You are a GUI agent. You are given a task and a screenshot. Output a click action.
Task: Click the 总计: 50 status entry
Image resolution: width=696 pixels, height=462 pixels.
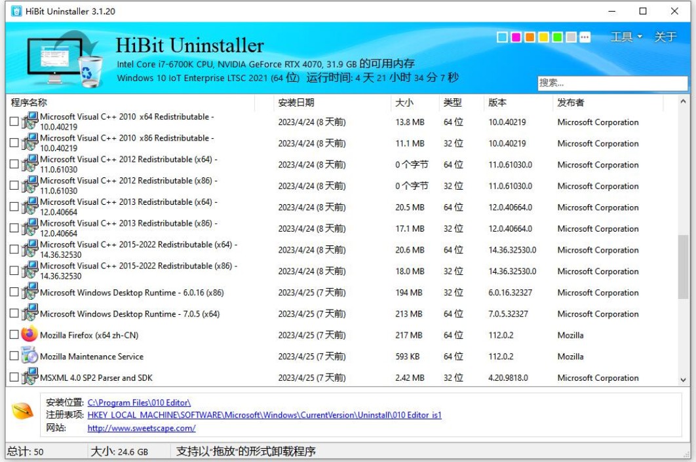[x=26, y=452]
